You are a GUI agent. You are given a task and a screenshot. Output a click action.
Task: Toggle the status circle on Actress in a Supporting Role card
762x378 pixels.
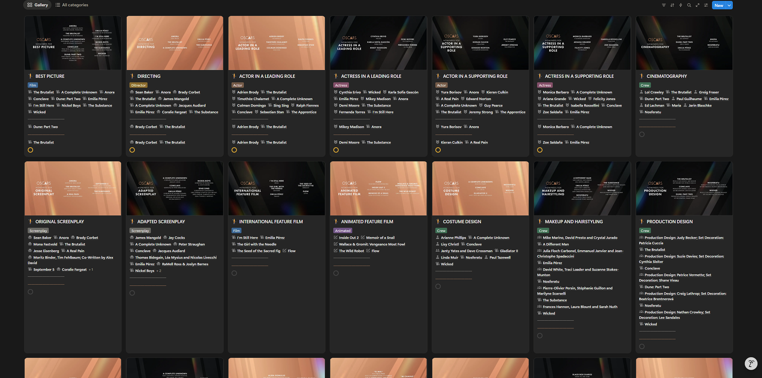coord(540,150)
